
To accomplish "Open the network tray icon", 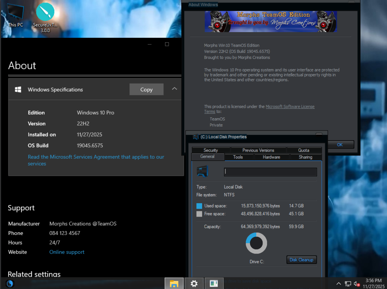I will coord(348,284).
